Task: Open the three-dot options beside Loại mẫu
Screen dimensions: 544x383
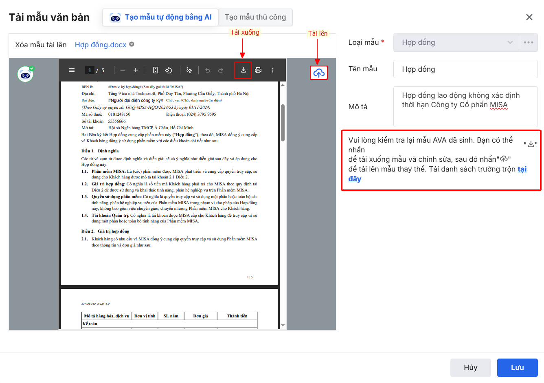Action: pos(528,42)
